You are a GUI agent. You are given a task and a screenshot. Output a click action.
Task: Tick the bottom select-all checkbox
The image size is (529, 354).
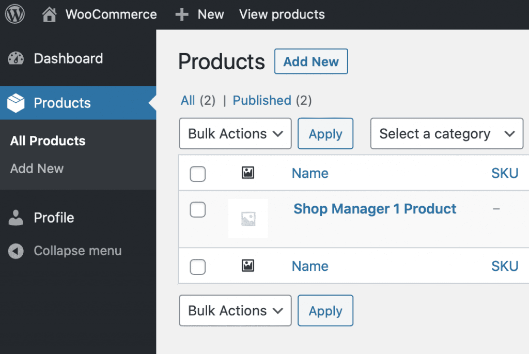tap(197, 267)
